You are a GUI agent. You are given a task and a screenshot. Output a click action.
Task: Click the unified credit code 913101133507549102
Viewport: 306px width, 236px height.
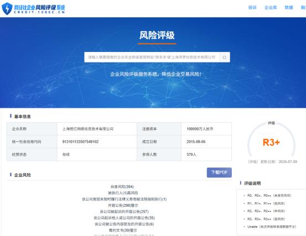pos(80,141)
